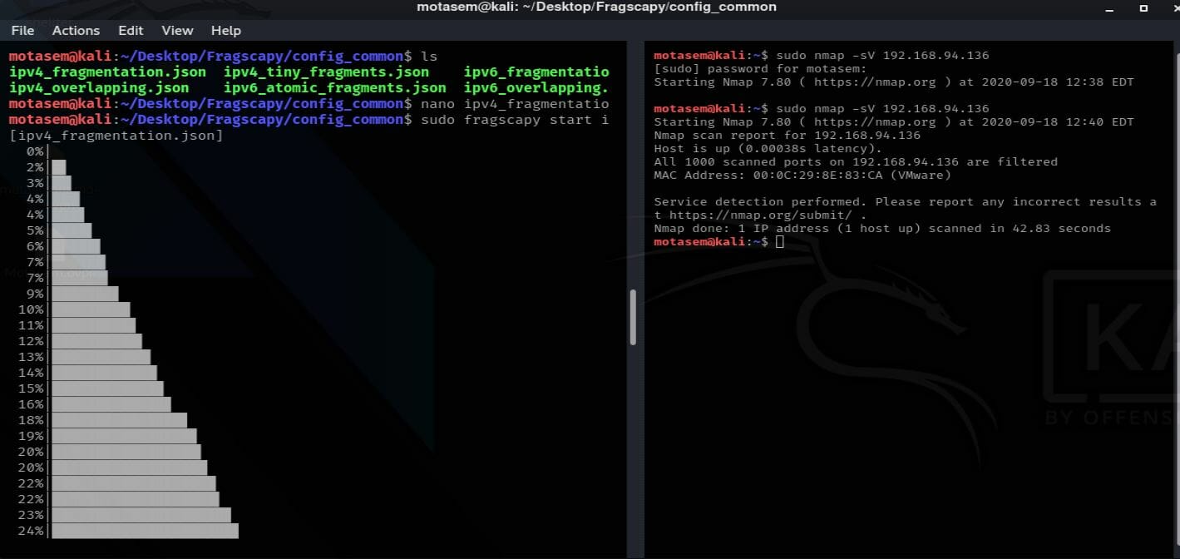Click the 11% progress label

click(x=30, y=325)
